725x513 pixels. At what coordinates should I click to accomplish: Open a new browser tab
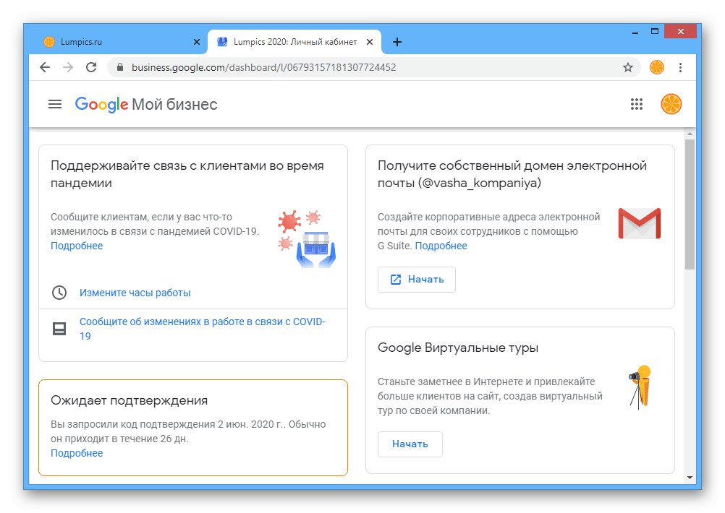pyautogui.click(x=397, y=42)
